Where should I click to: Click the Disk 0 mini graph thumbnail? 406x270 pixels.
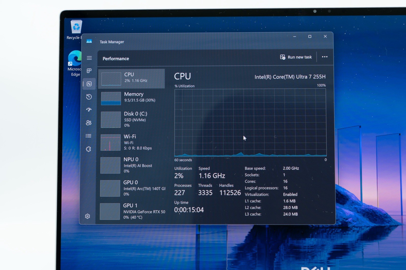[111, 120]
